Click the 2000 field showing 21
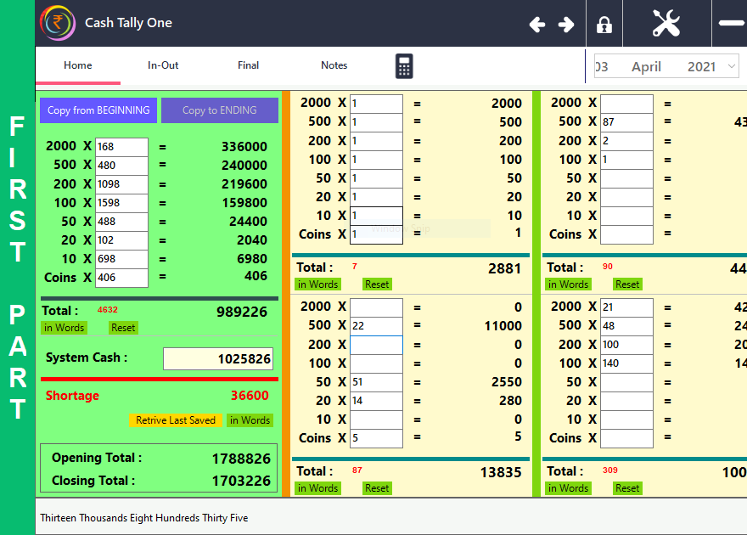This screenshot has width=747, height=535. click(626, 307)
